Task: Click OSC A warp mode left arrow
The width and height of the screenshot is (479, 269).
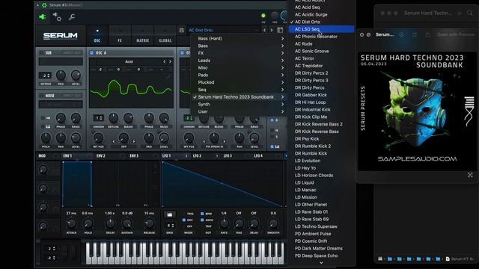Action: (x=114, y=141)
